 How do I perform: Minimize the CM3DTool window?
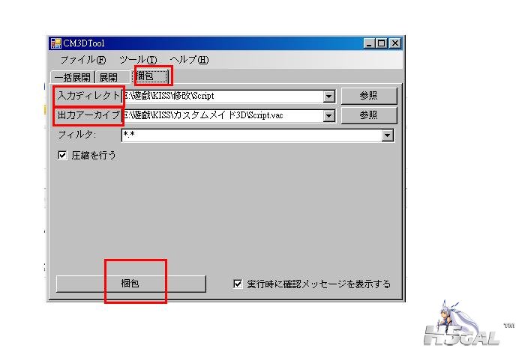(x=369, y=43)
